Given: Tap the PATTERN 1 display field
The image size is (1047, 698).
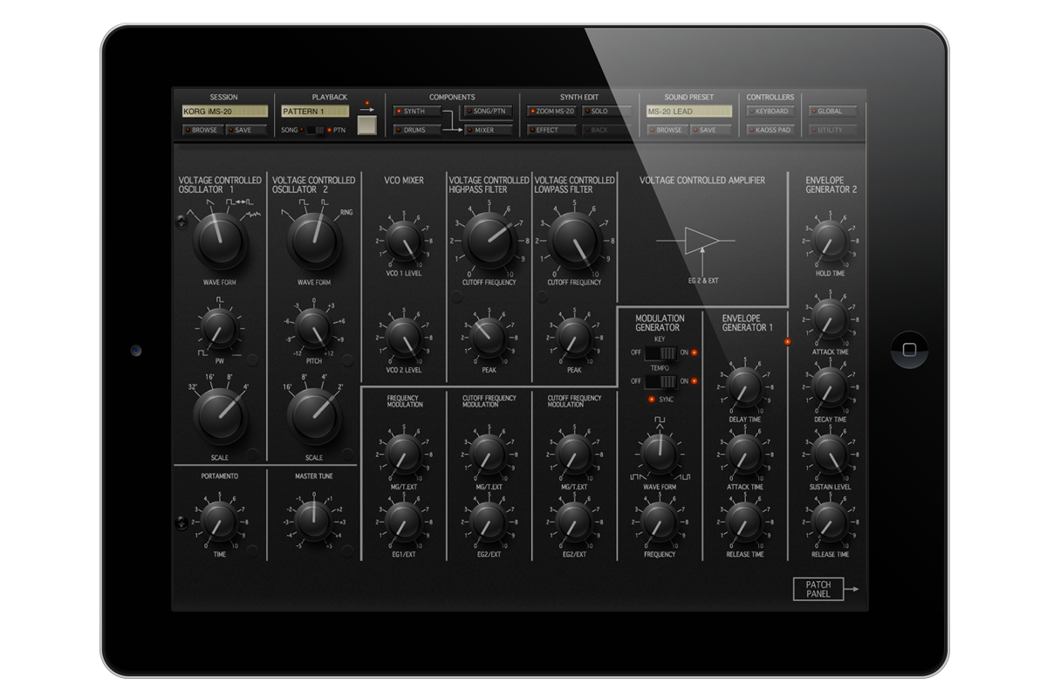Looking at the screenshot, I should point(315,112).
